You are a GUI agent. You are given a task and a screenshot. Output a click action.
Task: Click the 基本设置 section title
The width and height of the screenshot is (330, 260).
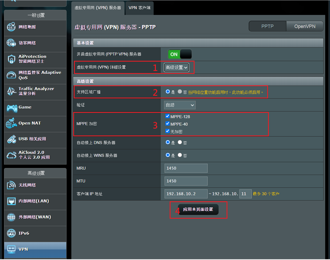pos(85,43)
